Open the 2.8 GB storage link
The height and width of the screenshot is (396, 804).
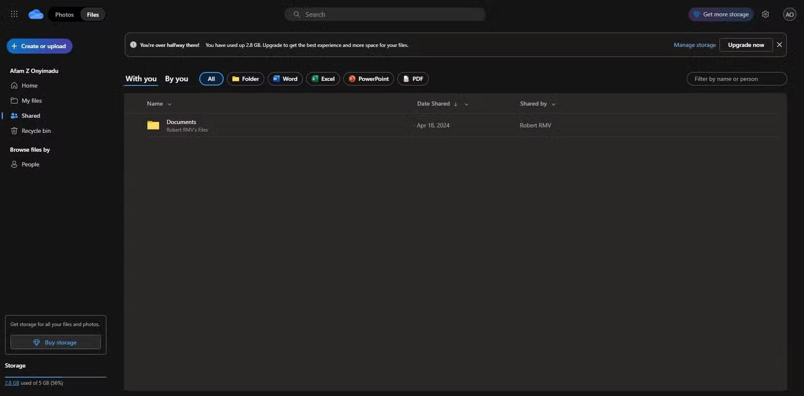(x=12, y=383)
